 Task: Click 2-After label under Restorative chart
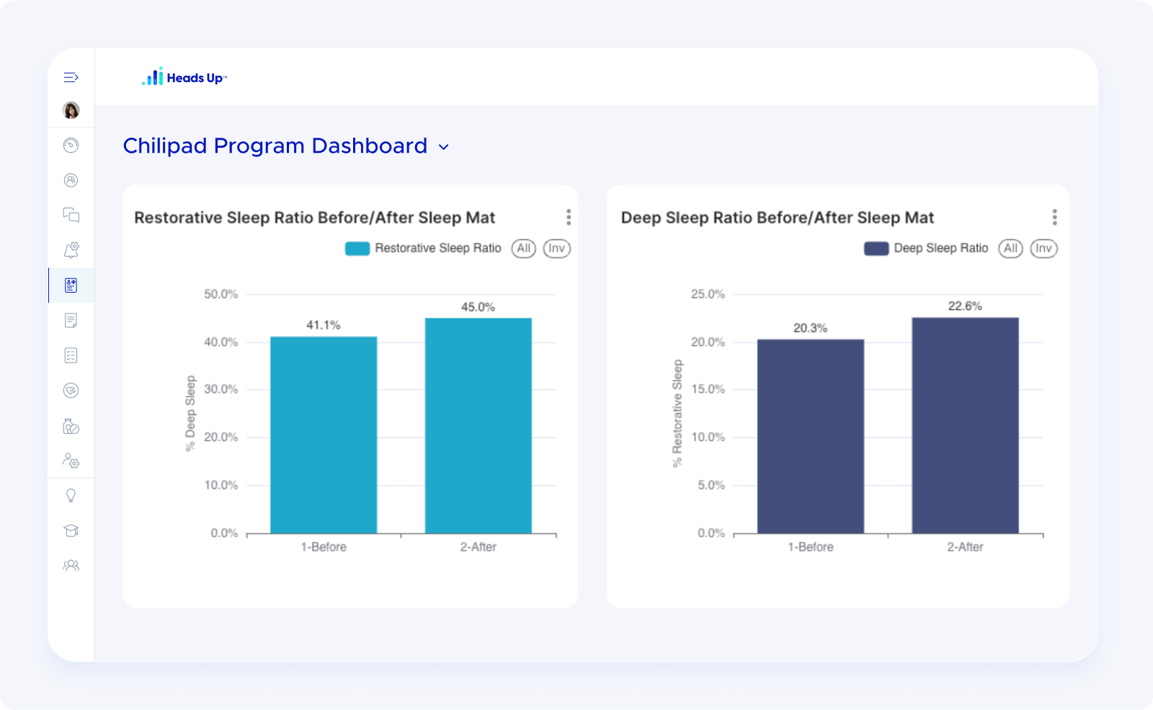[478, 547]
